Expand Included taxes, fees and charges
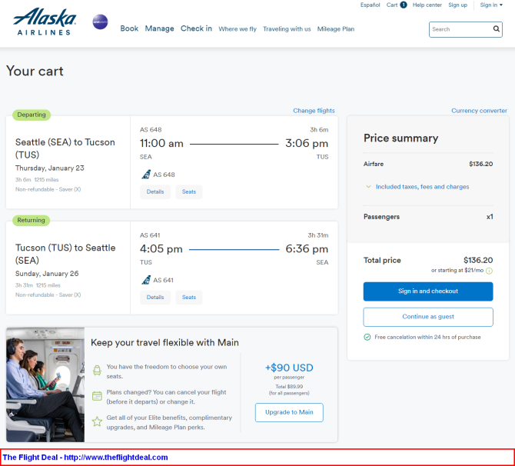Image resolution: width=515 pixels, height=466 pixels. point(417,187)
